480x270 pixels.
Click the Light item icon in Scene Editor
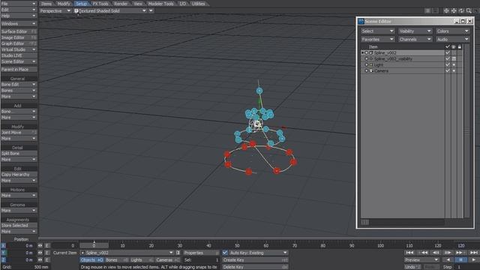point(371,65)
